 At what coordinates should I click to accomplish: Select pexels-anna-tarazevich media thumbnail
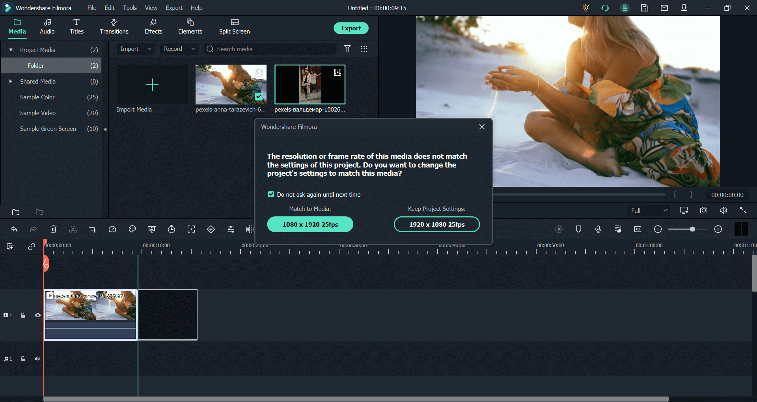click(231, 84)
